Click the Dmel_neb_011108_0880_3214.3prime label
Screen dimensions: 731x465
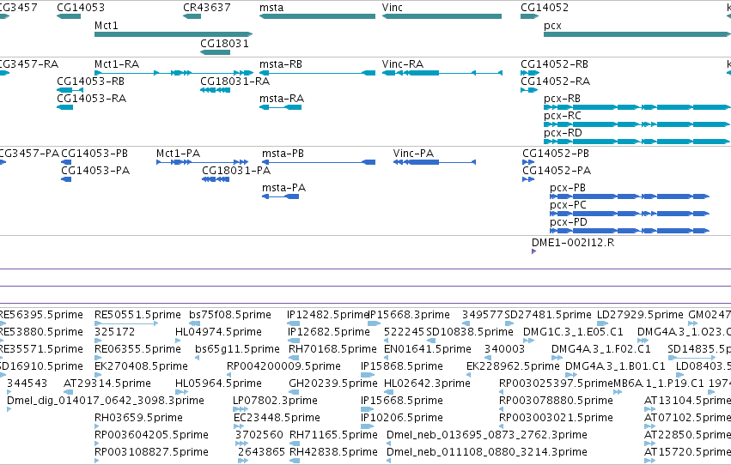pyautogui.click(x=487, y=452)
